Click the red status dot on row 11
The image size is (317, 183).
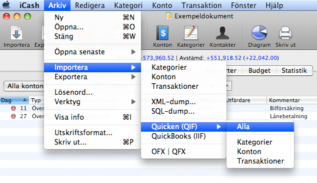(x=13, y=108)
